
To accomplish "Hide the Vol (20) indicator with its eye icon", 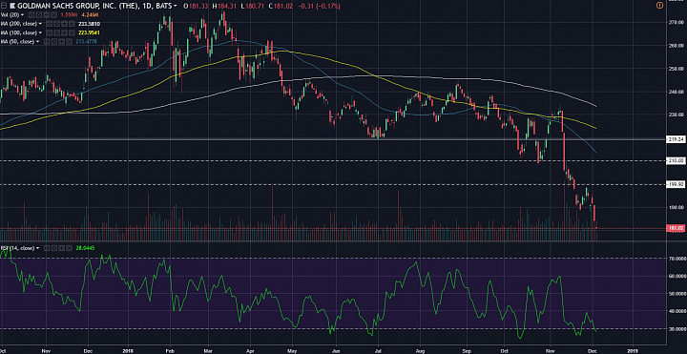I will click(31, 14).
